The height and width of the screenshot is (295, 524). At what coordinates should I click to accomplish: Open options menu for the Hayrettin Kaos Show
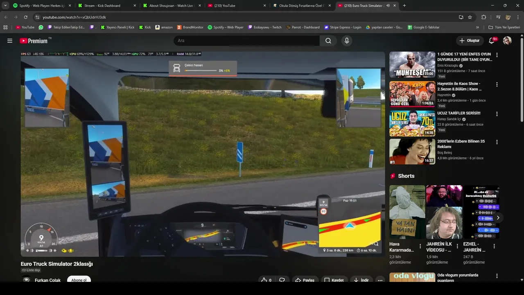tap(497, 84)
